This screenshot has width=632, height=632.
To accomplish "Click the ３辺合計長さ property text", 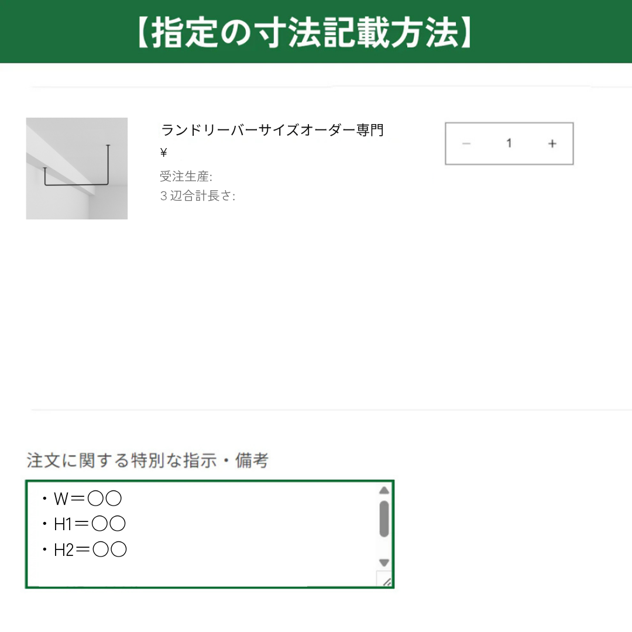I will tap(198, 196).
